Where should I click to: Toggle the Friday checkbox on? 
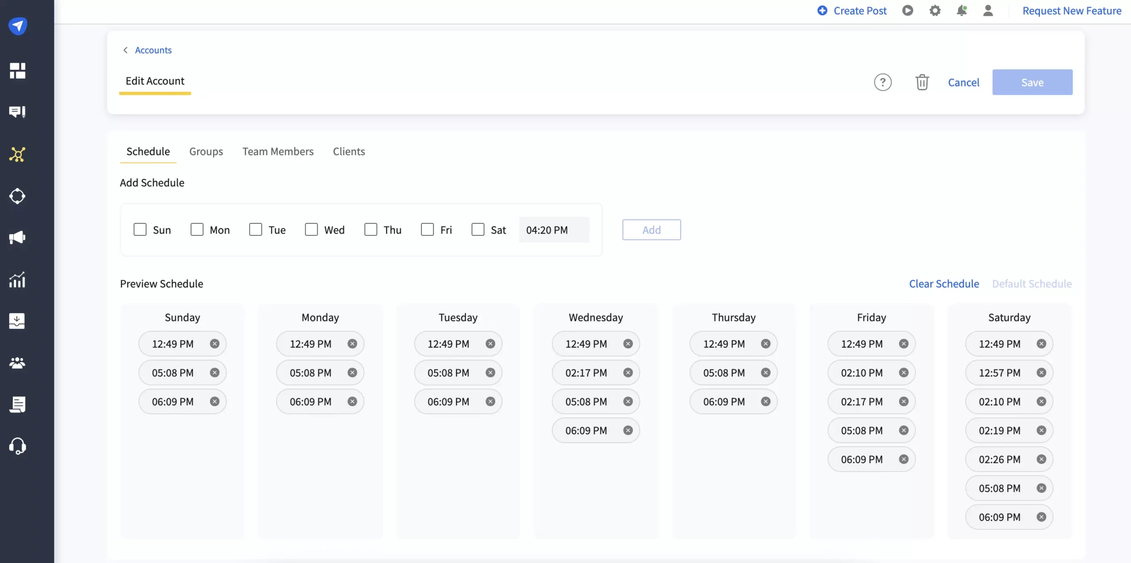tap(427, 229)
